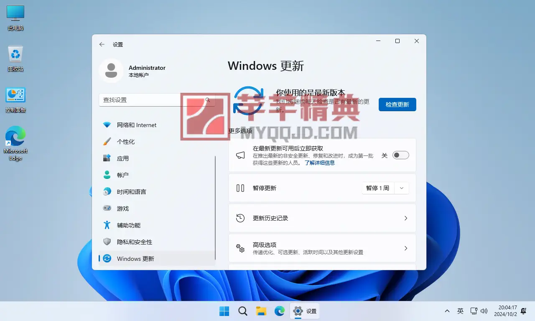The height and width of the screenshot is (321, 535).
Task: Enable getting latest updates immediately toggle
Action: [401, 155]
